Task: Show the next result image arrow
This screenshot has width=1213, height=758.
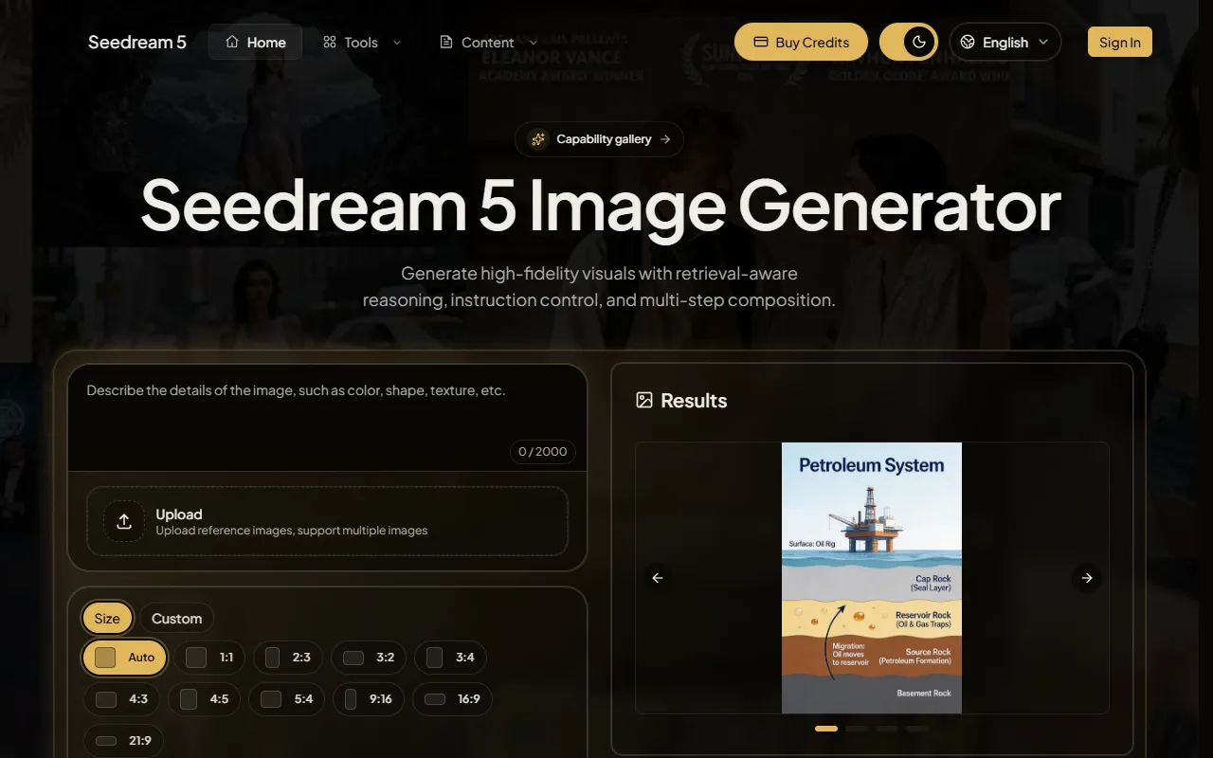Action: tap(1087, 578)
